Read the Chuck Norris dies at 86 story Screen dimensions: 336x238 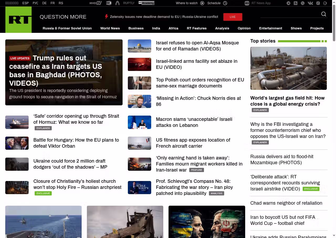198,101
